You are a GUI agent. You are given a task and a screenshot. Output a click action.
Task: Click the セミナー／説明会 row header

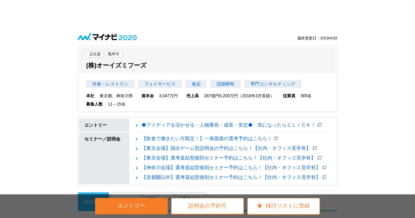coord(104,158)
